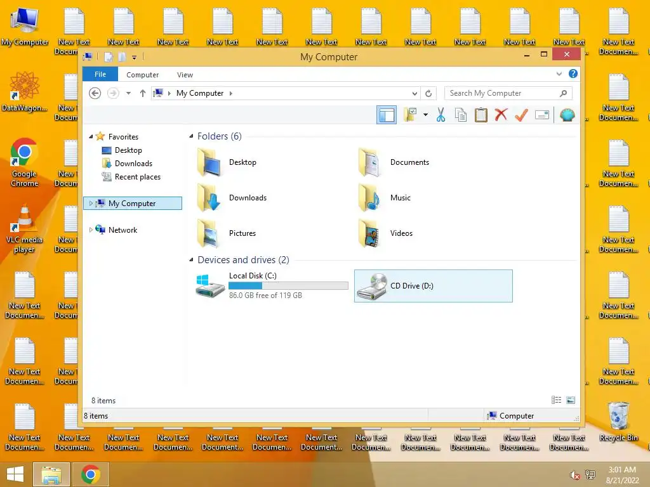Open the View ribbon tab

point(185,75)
